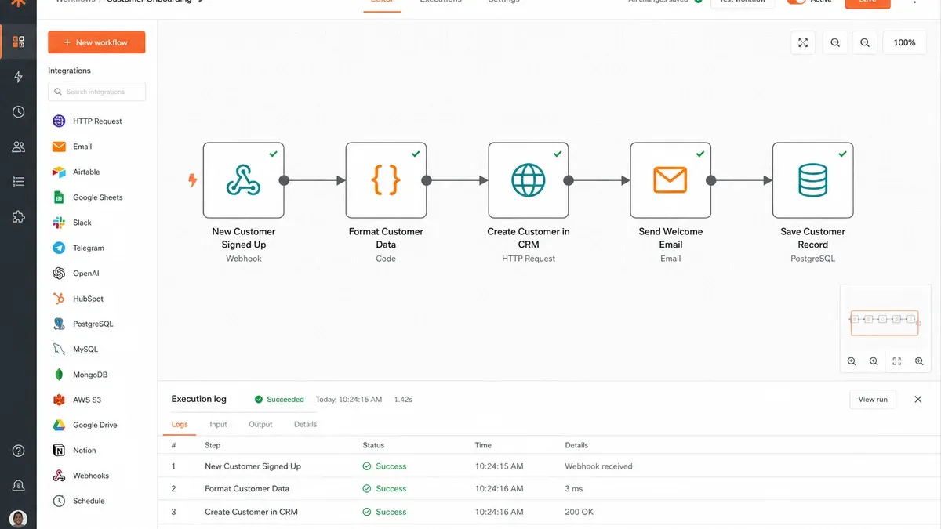Open the 100% zoom level box
Viewport: 941px width, 529px height.
904,42
